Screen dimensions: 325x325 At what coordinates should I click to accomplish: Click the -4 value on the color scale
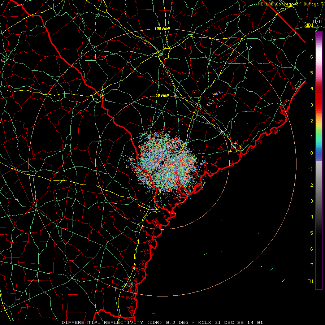point(310,217)
